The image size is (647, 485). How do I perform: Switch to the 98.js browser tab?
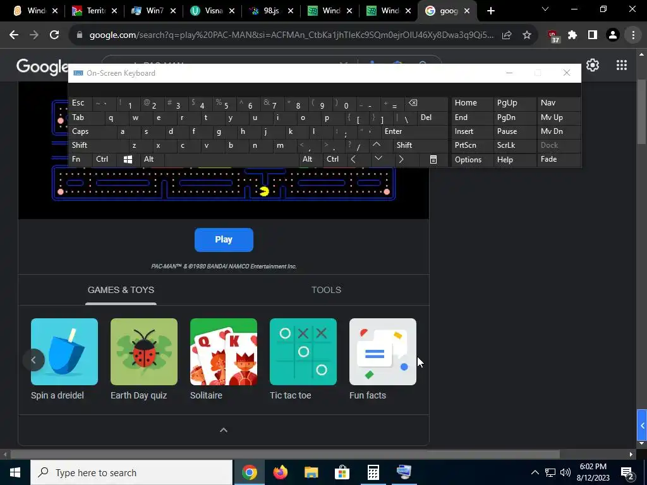pyautogui.click(x=271, y=11)
